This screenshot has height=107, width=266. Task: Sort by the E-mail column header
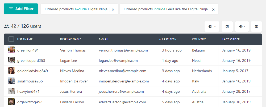(104, 39)
